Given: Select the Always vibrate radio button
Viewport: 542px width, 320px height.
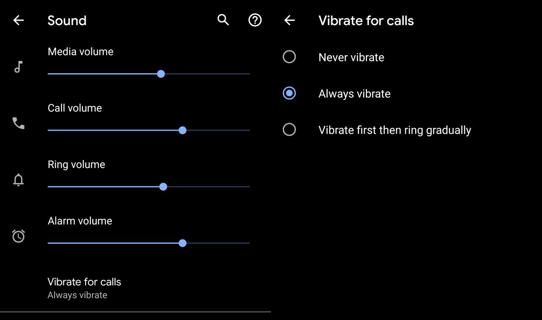Looking at the screenshot, I should click(289, 93).
